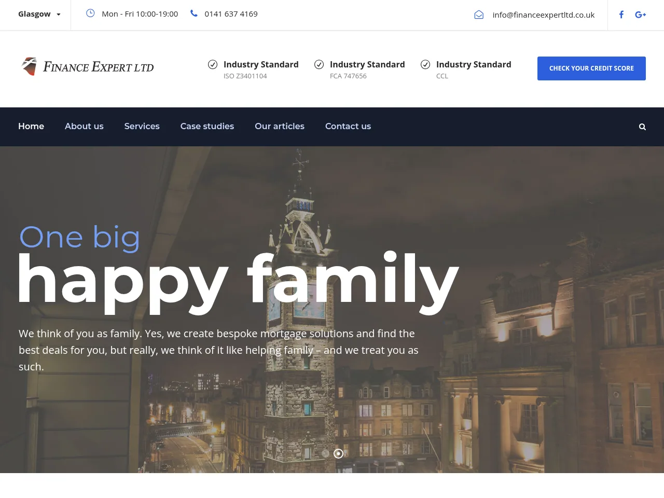Click the checkmark icon beside ISO Z3401104
Screen dimensions: 664x498
[213, 64]
